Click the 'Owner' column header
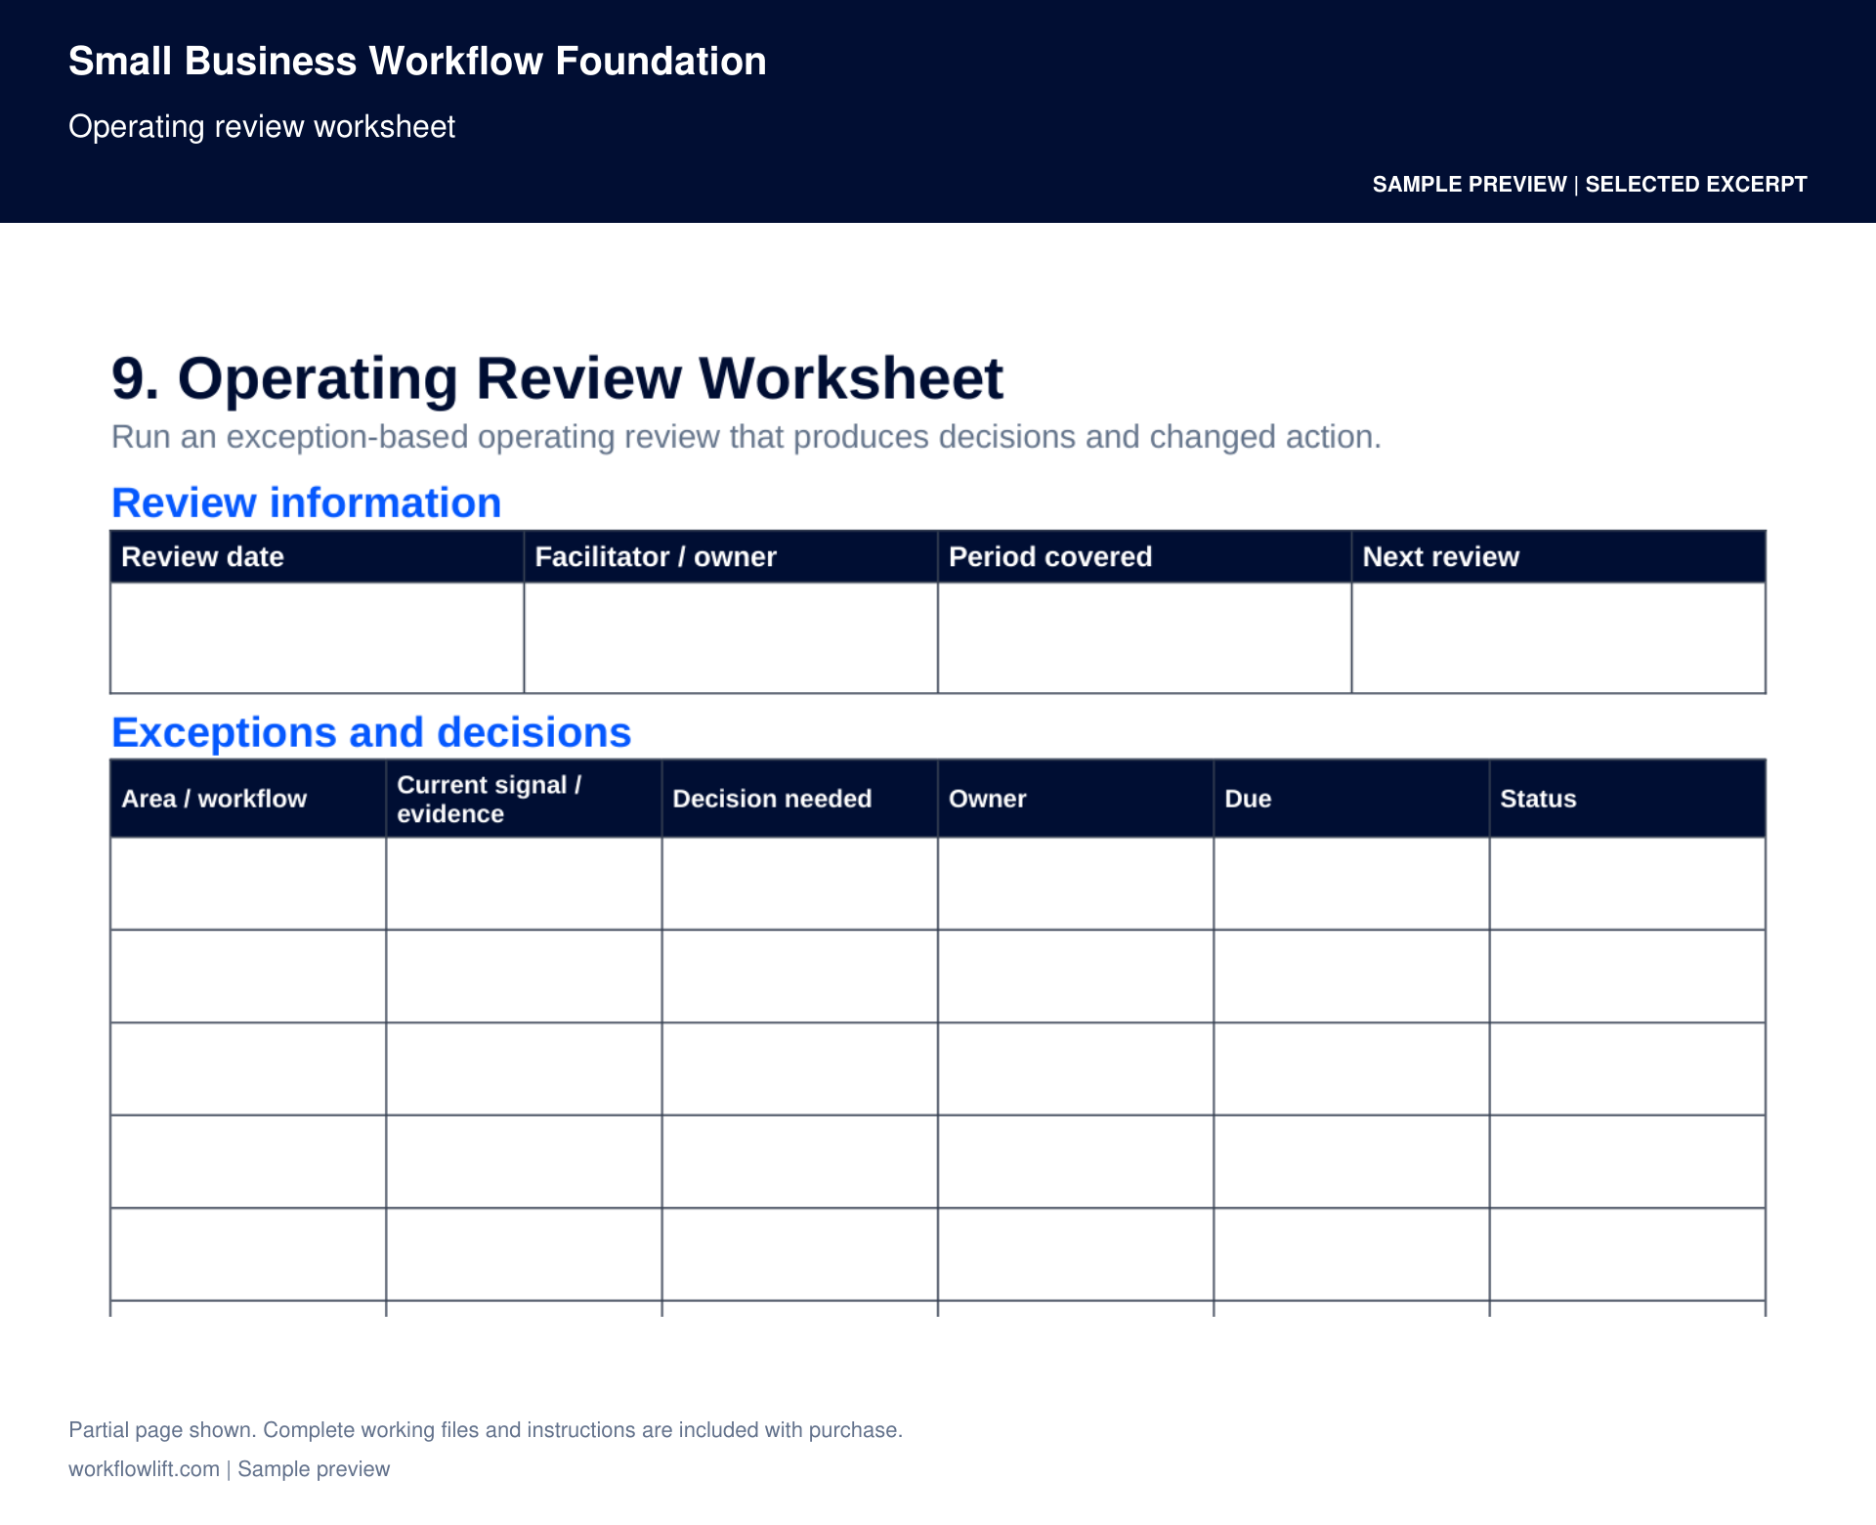This screenshot has height=1525, width=1876. tap(1076, 799)
